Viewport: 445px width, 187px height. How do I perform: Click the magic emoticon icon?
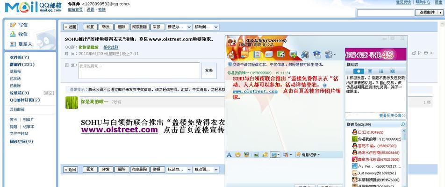(x=246, y=155)
